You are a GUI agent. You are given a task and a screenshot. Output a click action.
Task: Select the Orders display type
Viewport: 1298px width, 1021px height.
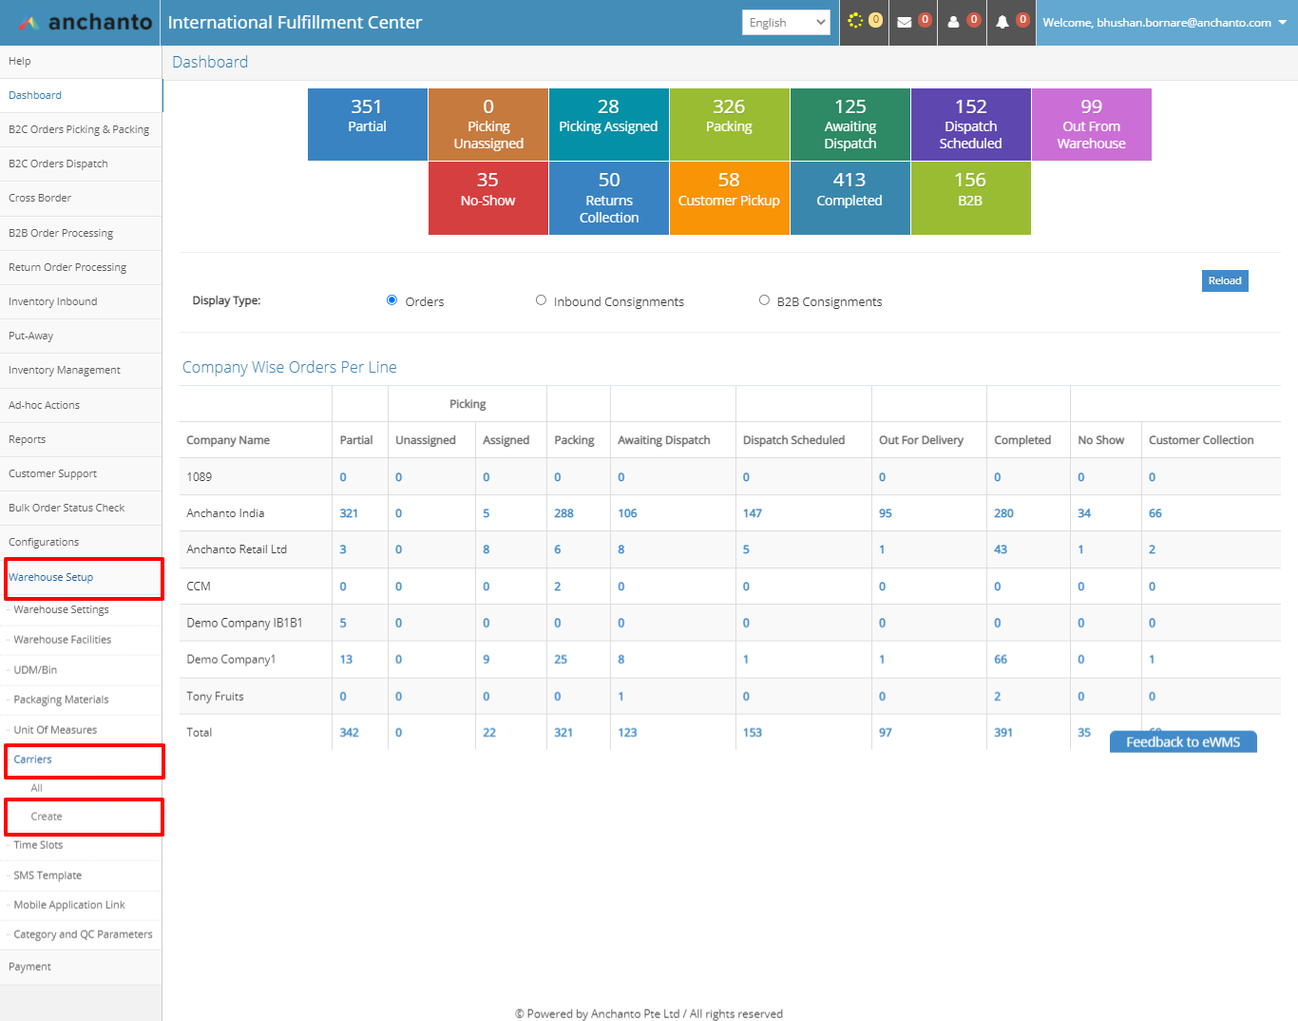(391, 299)
